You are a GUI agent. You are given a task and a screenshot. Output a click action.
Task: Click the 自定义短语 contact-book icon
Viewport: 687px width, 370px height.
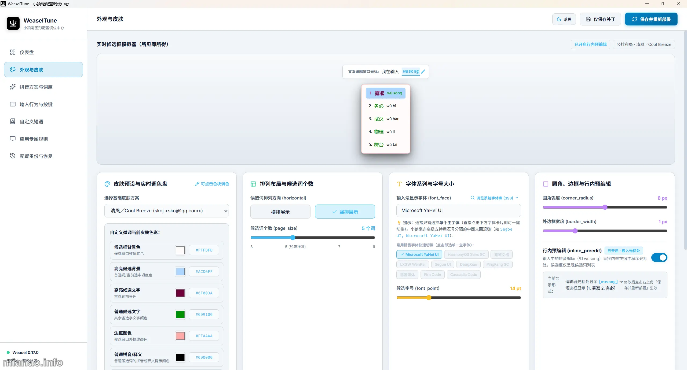[x=13, y=121]
